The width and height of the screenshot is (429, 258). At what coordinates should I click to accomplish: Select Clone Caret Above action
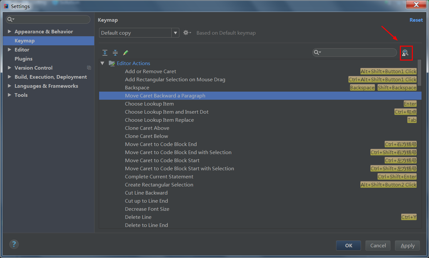[x=147, y=128]
